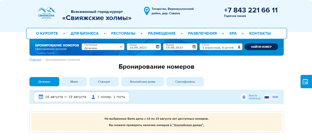
Task: Call the +7 843 221 66 11 number
Action: coord(251,10)
